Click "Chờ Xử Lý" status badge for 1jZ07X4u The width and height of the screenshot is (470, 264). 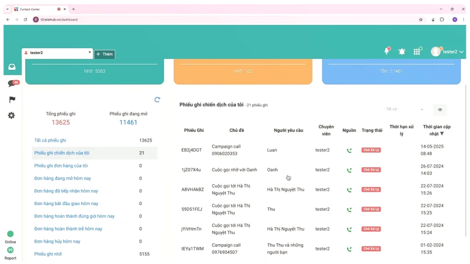(x=371, y=170)
